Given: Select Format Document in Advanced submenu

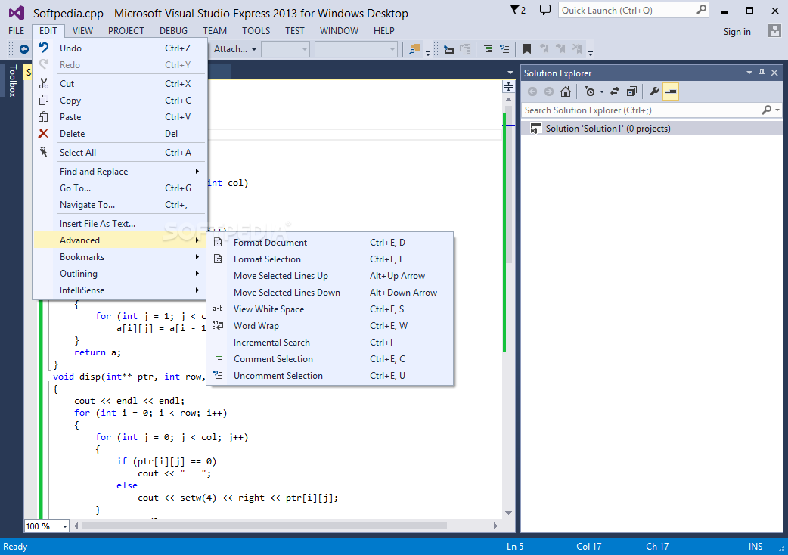Looking at the screenshot, I should pyautogui.click(x=330, y=243).
